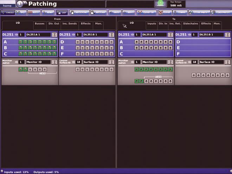
Task: Open the Dir. In tab
Action: [163, 25]
